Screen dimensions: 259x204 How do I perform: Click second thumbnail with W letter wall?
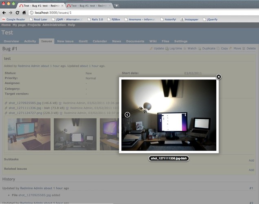(75, 134)
